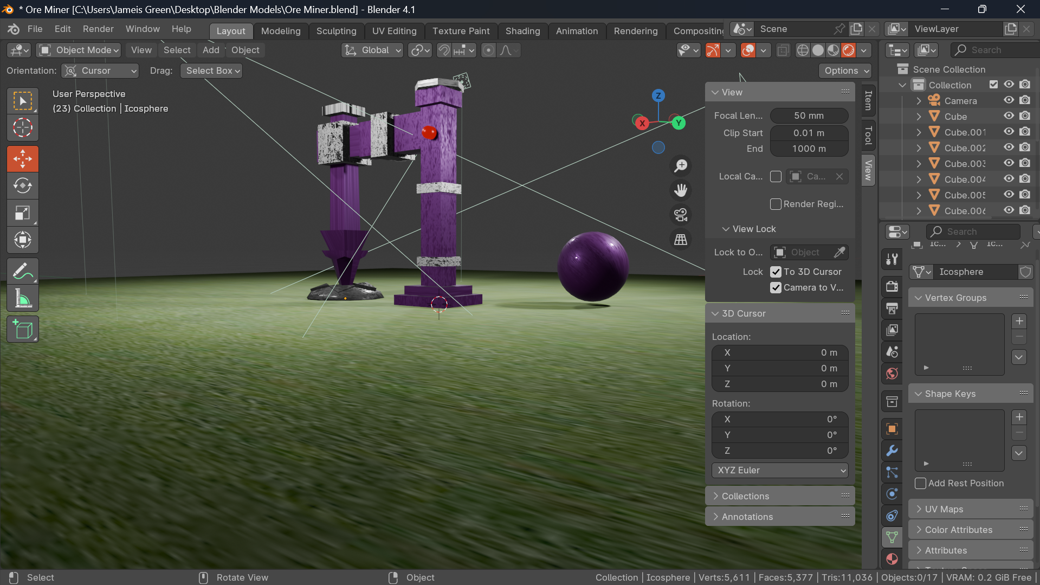Open the Global transform orientation dropdown
The height and width of the screenshot is (585, 1040).
[x=372, y=50]
